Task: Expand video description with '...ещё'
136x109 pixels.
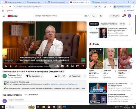Action: coord(83,88)
